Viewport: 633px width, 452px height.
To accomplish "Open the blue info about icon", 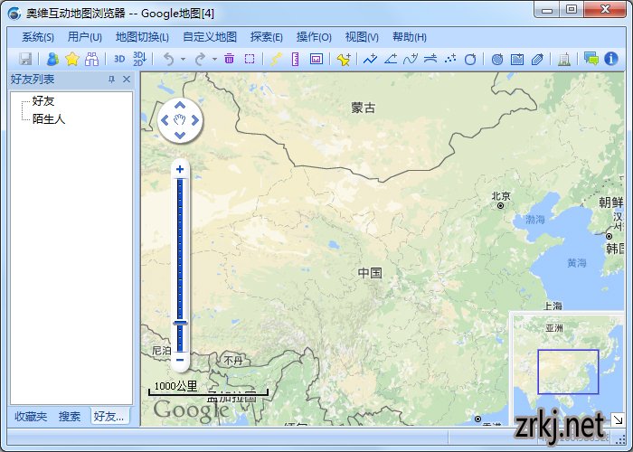I will (x=611, y=59).
